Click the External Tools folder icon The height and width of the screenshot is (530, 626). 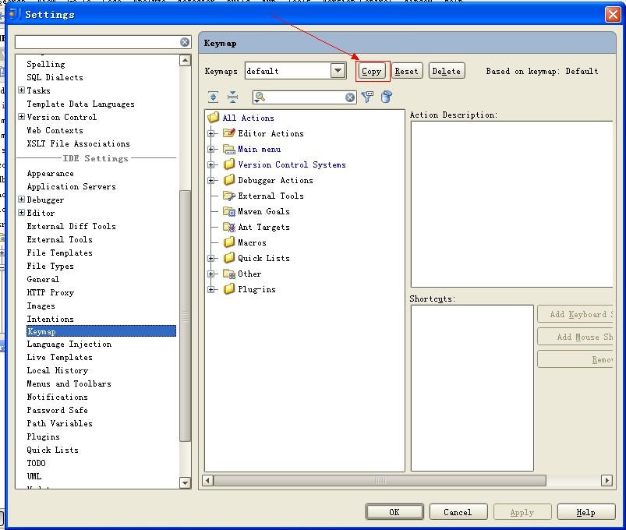point(229,196)
